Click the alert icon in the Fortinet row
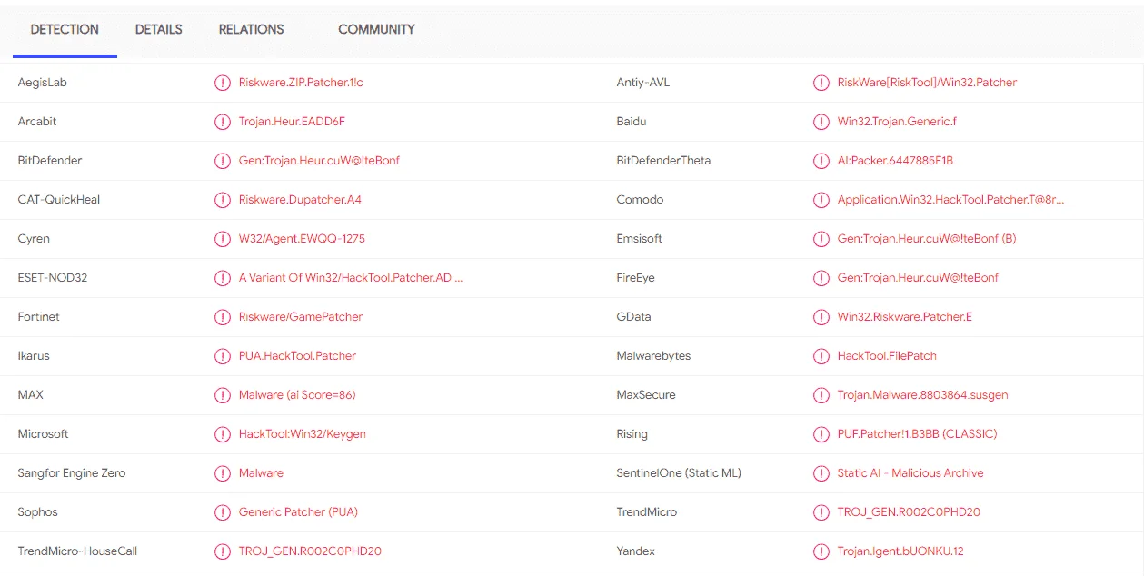The width and height of the screenshot is (1144, 576). coord(223,317)
